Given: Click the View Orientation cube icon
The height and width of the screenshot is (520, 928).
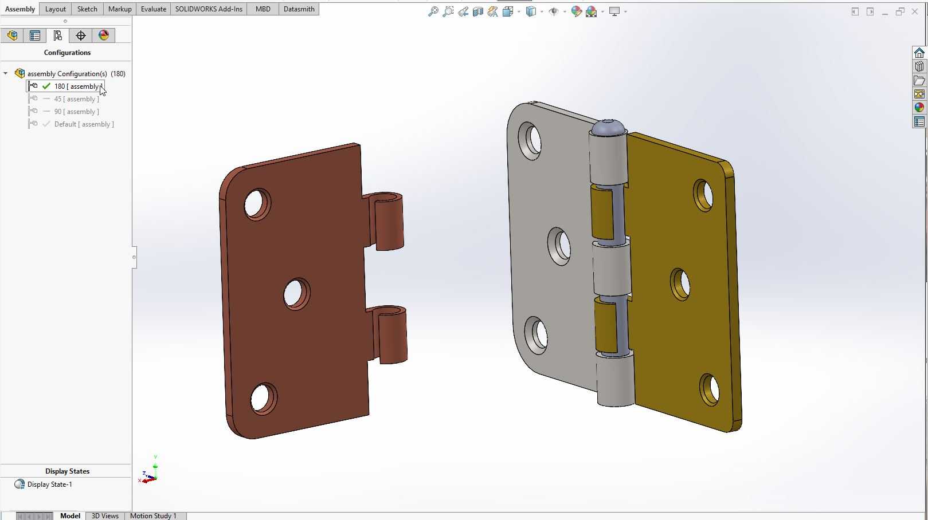Looking at the screenshot, I should (508, 11).
